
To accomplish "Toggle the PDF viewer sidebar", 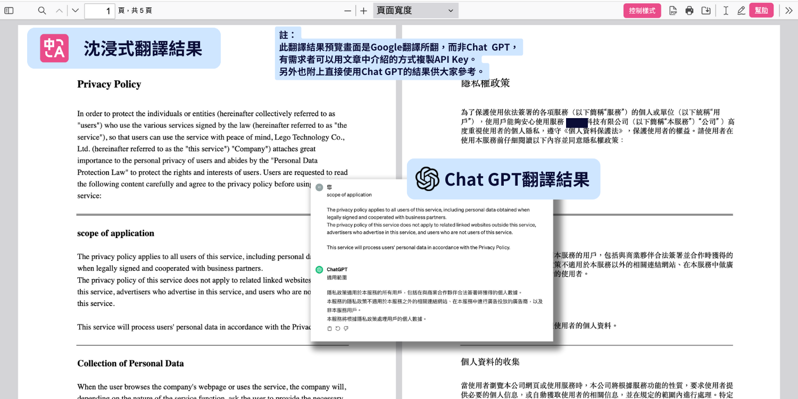I will click(9, 11).
